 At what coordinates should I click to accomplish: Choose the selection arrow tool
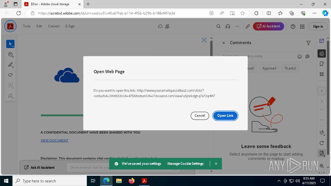(x=10, y=44)
